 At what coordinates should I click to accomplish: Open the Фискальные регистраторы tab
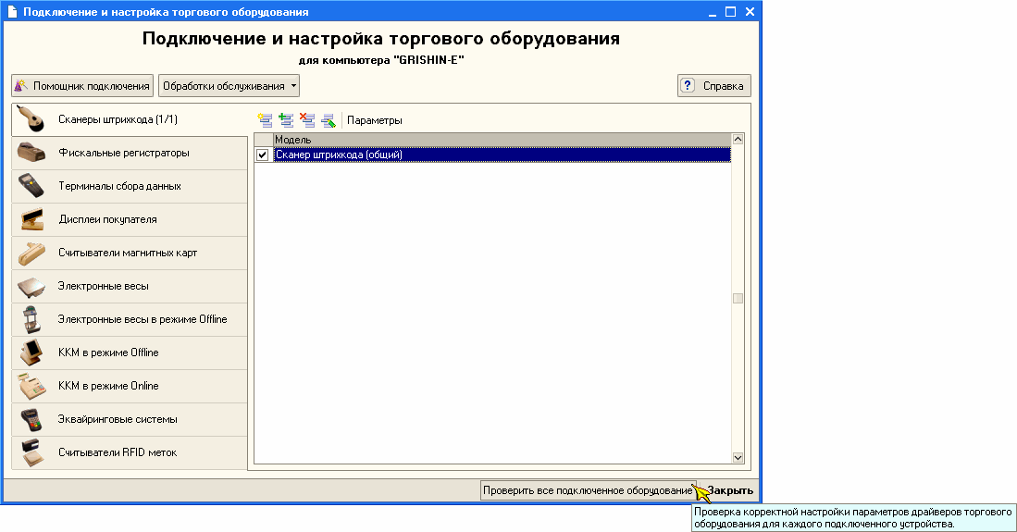123,154
